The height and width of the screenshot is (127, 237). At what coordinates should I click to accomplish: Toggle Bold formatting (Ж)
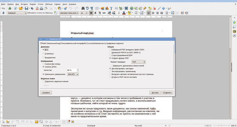(91, 13)
